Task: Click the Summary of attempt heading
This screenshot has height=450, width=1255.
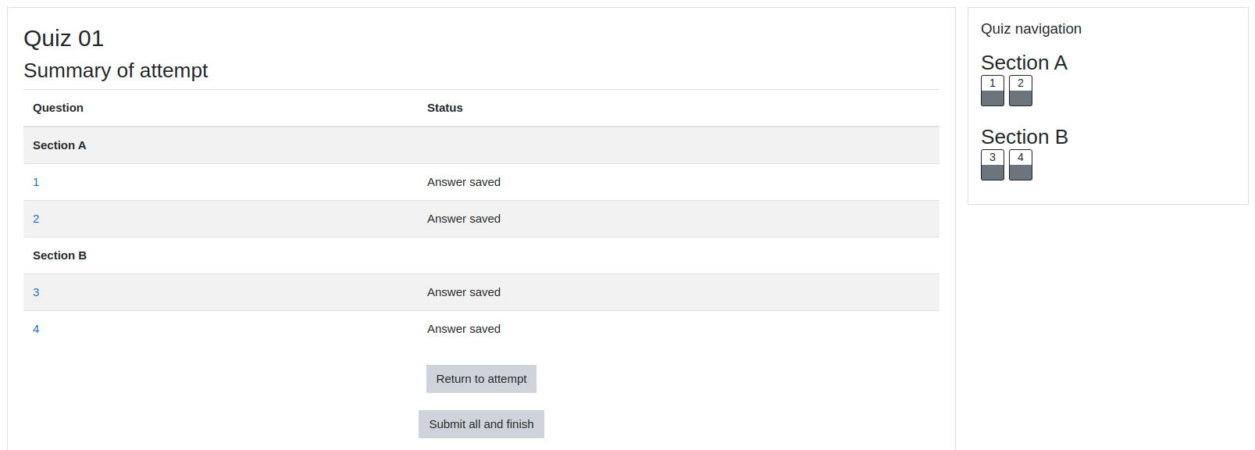Action: [x=116, y=70]
